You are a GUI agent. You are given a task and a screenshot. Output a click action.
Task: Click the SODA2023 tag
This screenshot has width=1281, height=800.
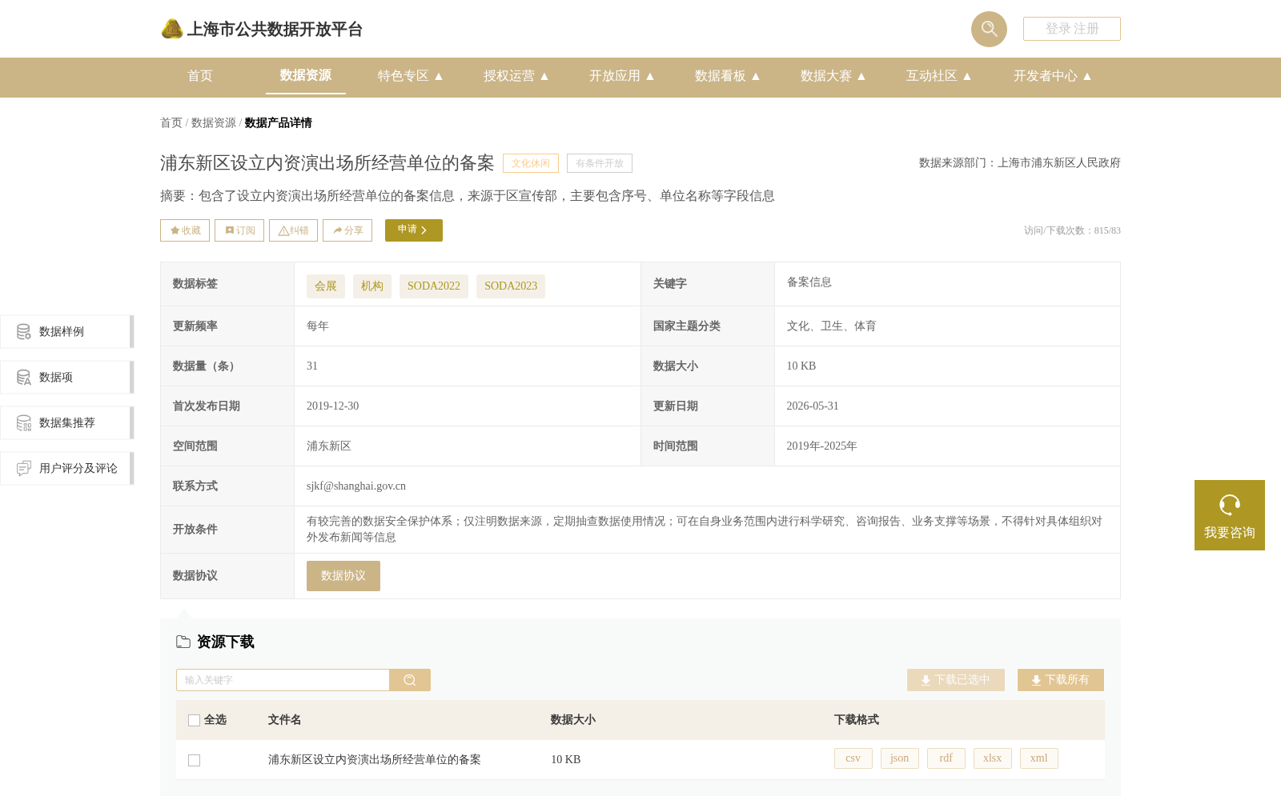click(511, 286)
